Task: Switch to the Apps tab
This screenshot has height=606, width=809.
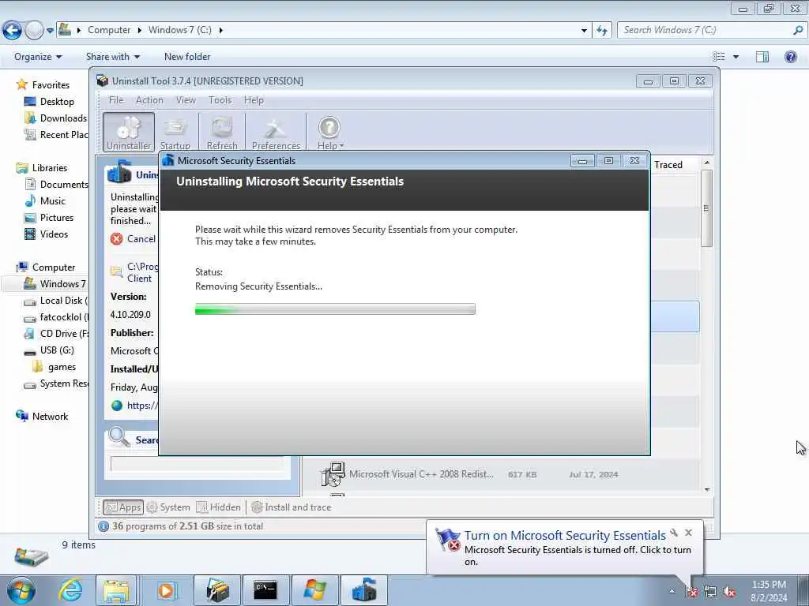Action: tap(123, 507)
